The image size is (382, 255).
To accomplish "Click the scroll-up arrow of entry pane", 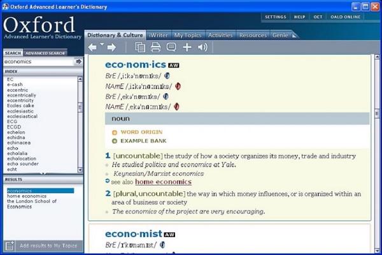I will click(x=377, y=57).
